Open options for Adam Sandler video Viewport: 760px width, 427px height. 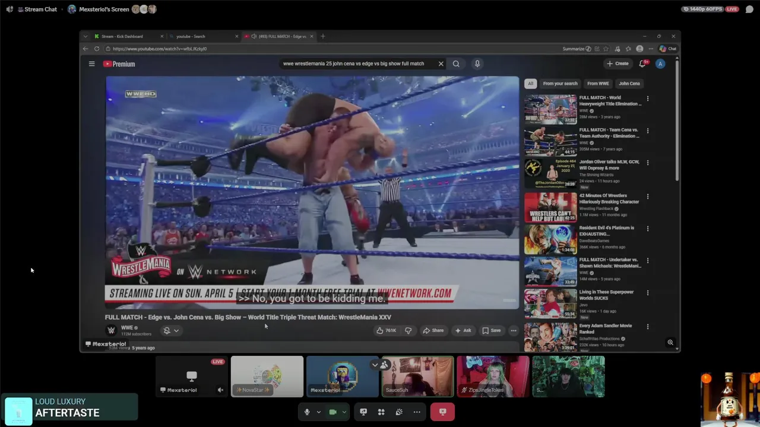tap(647, 326)
